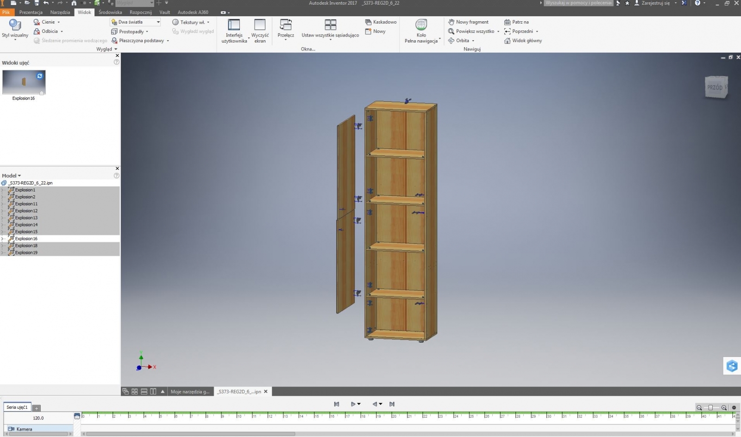Jump to the start of the timeline
Viewport: 741px width, 437px height.
[x=337, y=404]
